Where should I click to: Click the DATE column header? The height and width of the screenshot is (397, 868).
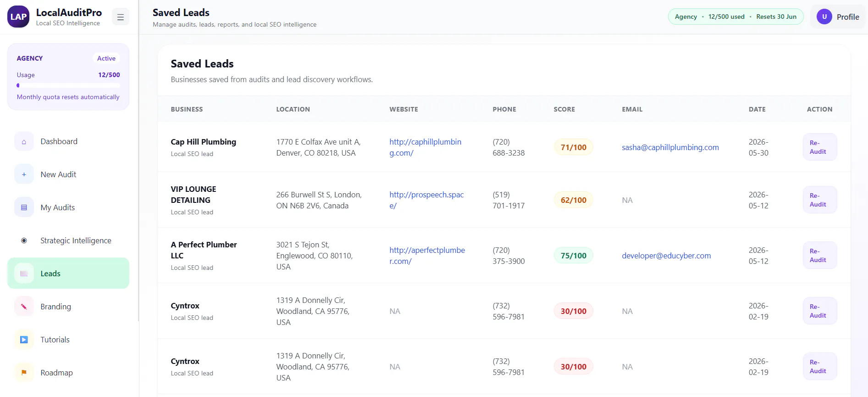[x=757, y=109]
